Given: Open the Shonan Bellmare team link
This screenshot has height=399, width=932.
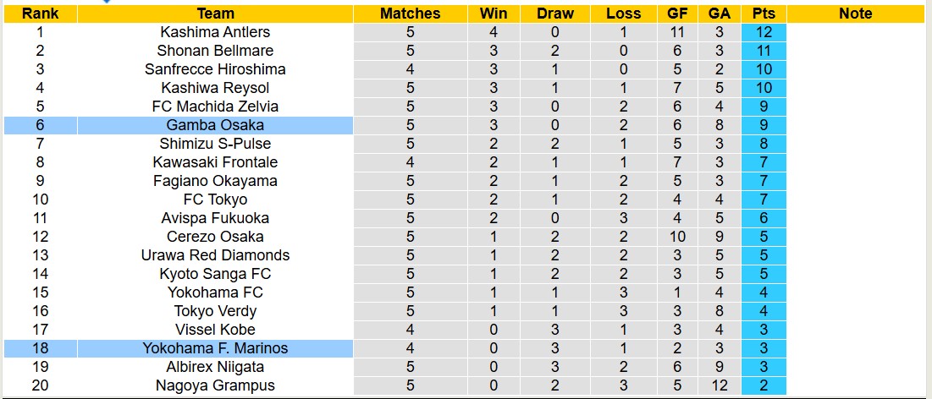Looking at the screenshot, I should point(215,51).
